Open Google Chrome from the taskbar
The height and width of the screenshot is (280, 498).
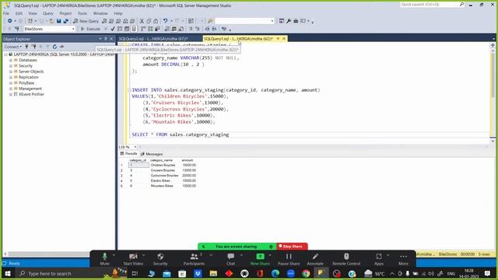point(306,273)
